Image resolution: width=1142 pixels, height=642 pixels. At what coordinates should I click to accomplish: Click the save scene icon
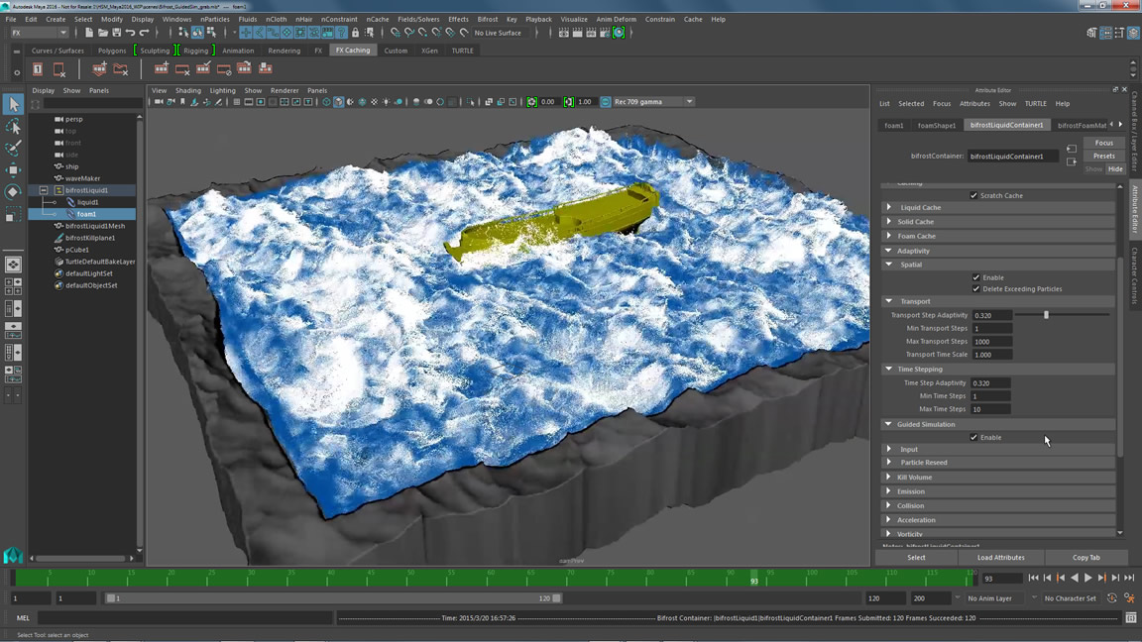click(116, 33)
